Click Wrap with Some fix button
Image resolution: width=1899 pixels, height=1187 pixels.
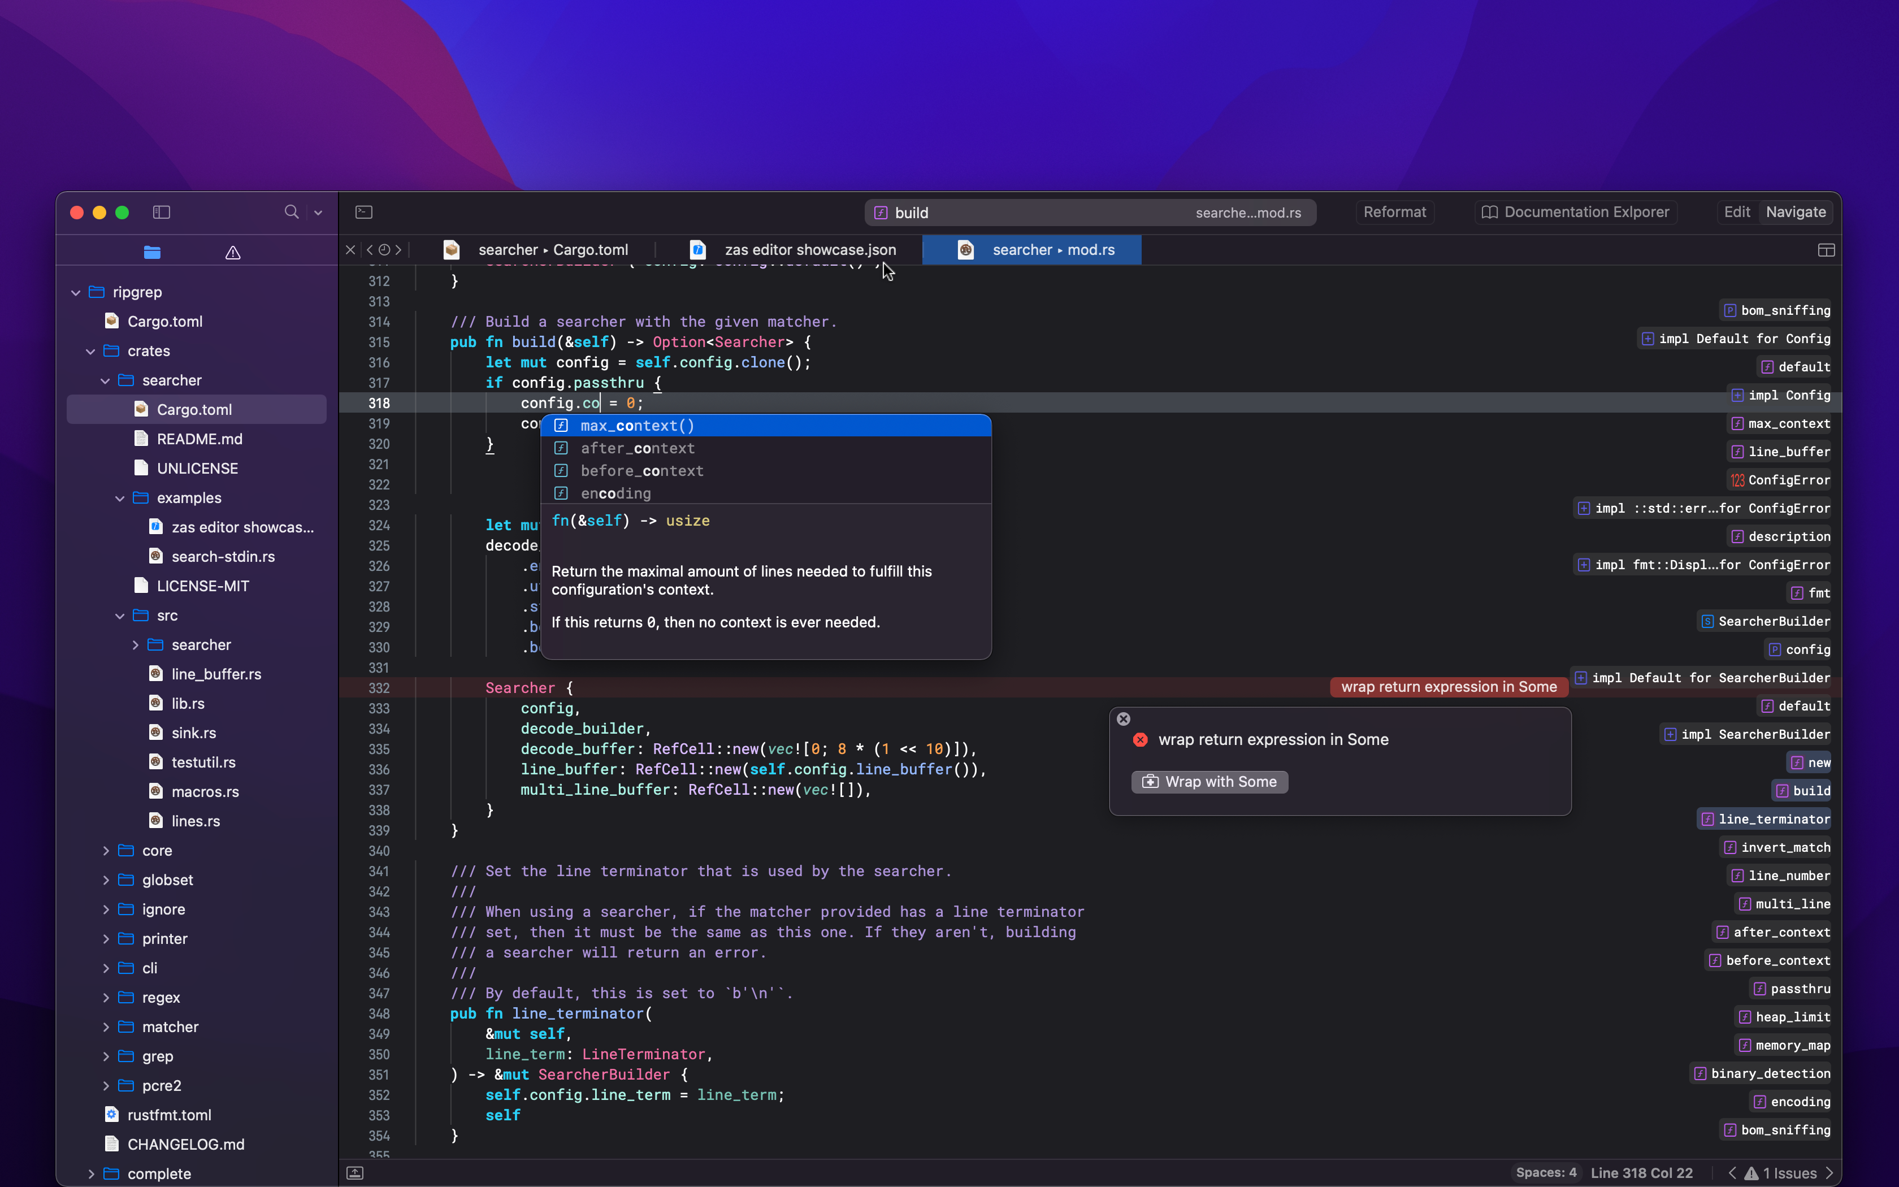click(x=1209, y=782)
